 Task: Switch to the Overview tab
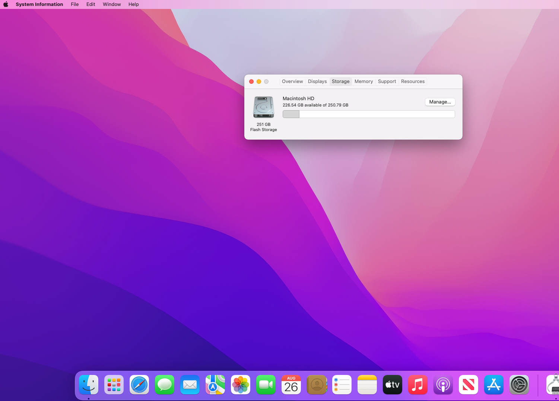(292, 82)
